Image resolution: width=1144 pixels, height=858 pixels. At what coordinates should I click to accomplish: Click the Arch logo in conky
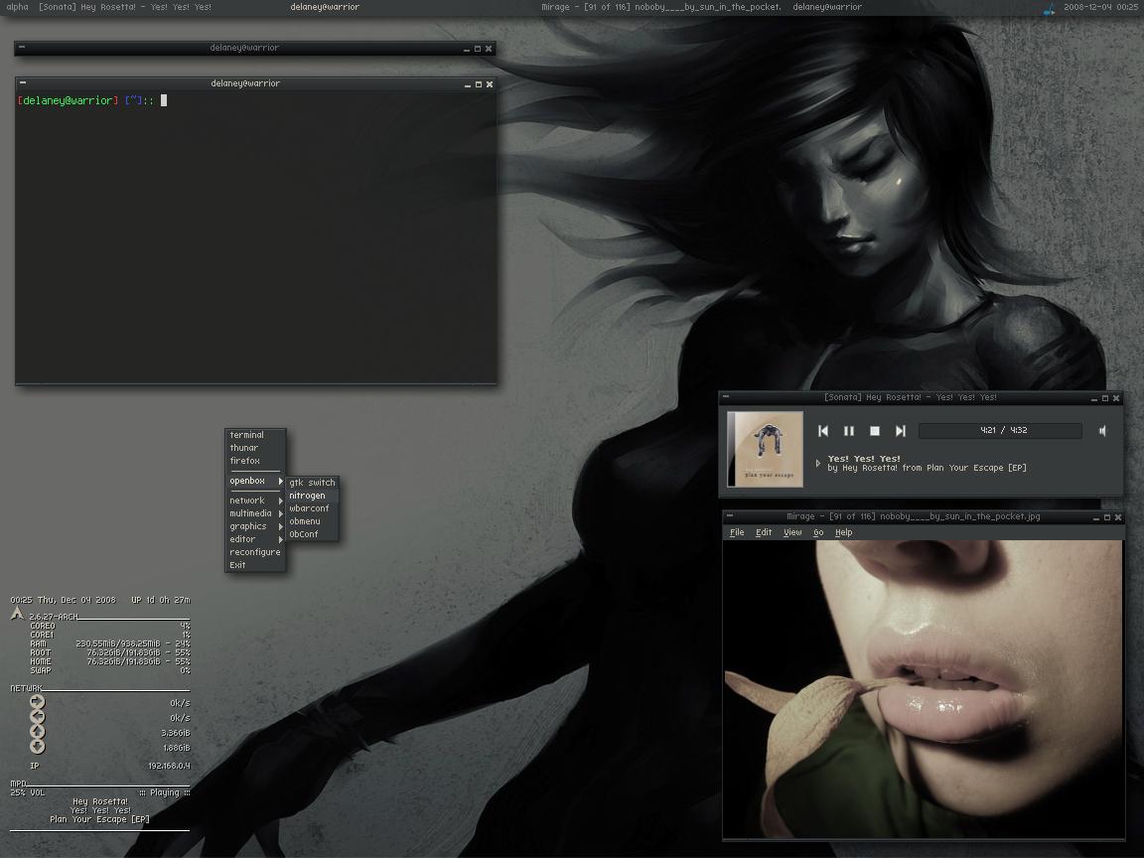click(x=18, y=615)
